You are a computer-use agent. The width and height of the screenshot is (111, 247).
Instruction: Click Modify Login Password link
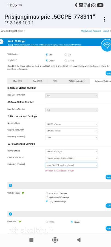[x=91, y=31]
